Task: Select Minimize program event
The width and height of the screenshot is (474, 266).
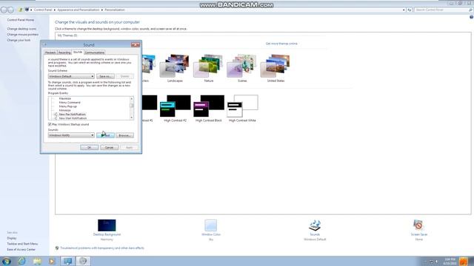Action: (x=64, y=110)
